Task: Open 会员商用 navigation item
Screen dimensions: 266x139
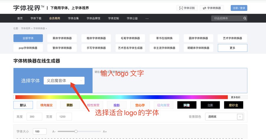Action: pos(55,18)
